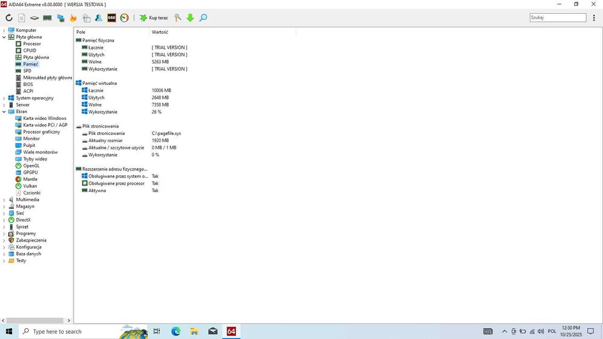Viewport: 603px width, 339px height.
Task: Show hidden tray icons chevron
Action: (504, 331)
